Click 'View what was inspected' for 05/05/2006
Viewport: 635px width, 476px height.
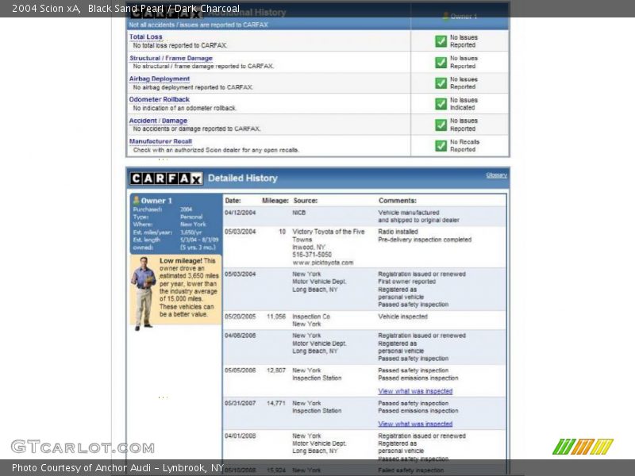[x=415, y=391]
